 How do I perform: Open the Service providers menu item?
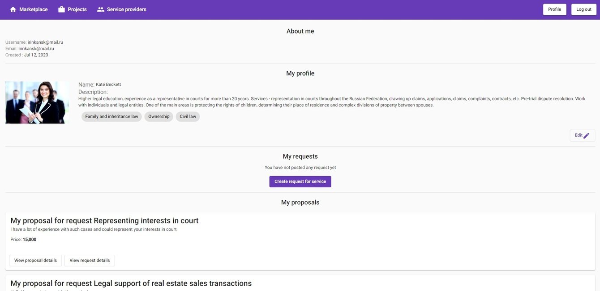tap(126, 9)
